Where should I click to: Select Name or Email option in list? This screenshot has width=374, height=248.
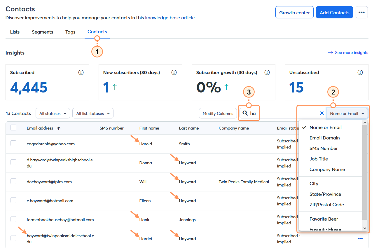tap(331, 127)
